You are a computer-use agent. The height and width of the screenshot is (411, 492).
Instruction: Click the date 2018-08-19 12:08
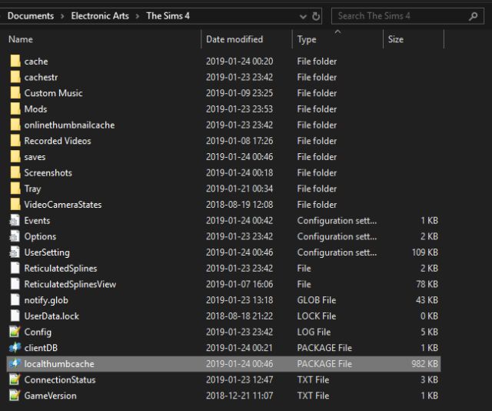click(239, 205)
